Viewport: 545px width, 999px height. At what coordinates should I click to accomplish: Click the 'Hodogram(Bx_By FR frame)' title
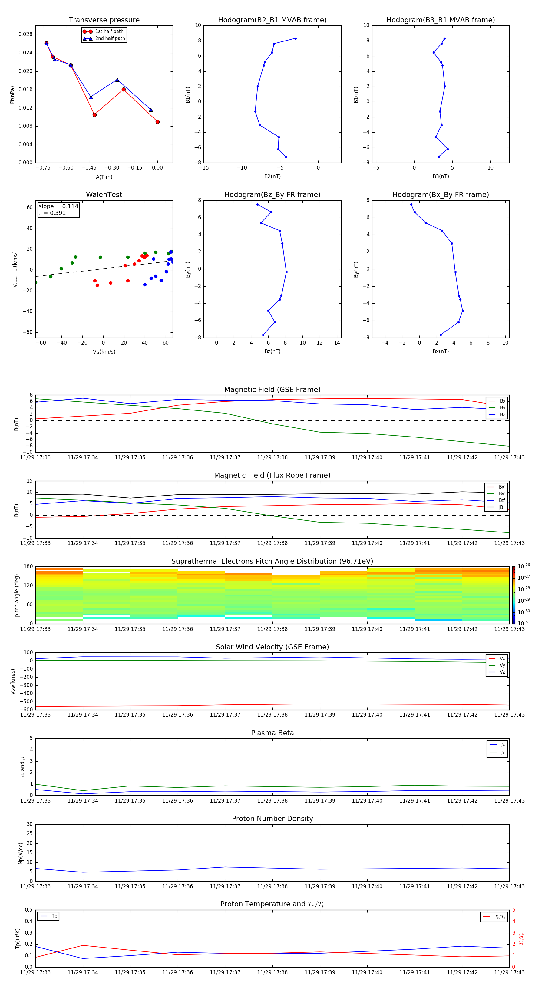point(441,195)
